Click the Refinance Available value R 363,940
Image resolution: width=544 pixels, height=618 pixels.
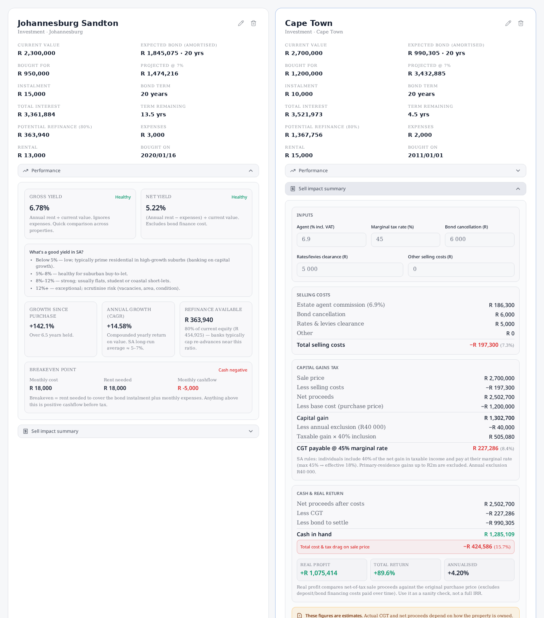tap(199, 320)
